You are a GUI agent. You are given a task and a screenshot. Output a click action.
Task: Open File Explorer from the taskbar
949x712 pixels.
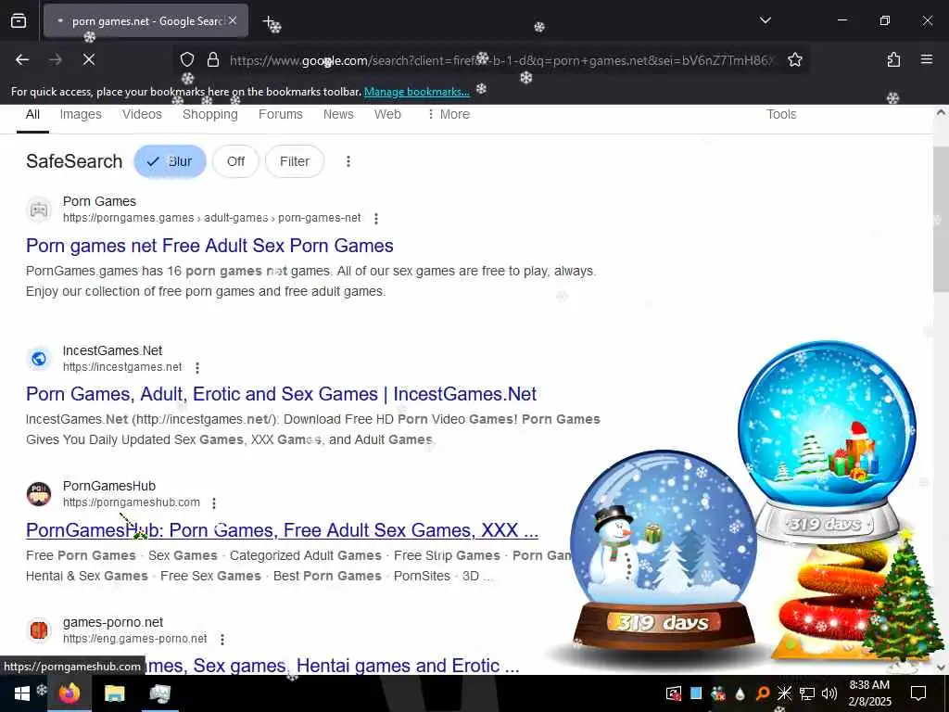click(114, 693)
